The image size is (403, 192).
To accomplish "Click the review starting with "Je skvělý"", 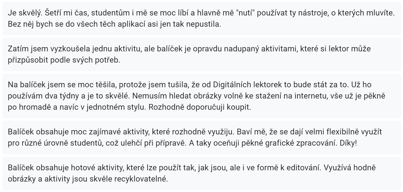I will coord(201,19).
